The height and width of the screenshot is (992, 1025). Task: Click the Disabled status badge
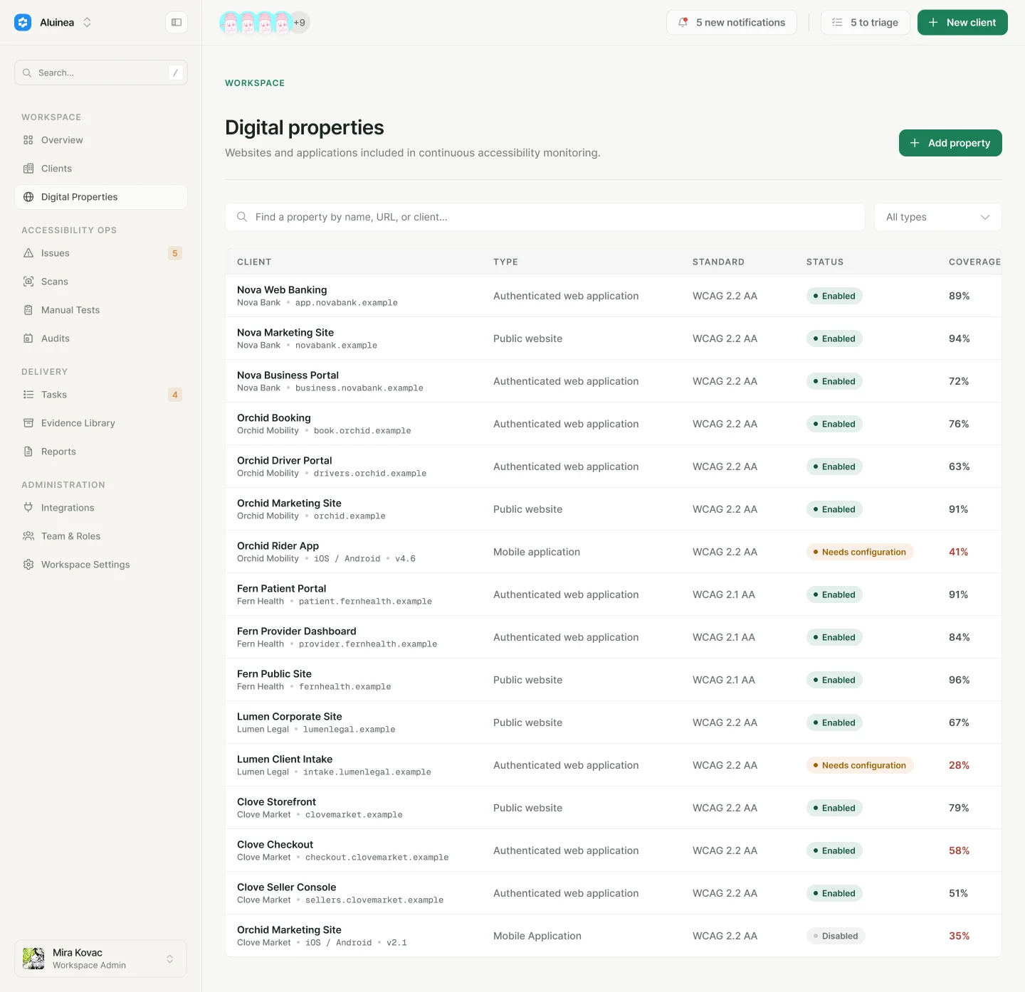(836, 936)
